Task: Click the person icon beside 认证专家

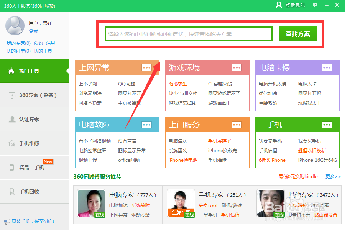Action: pyautogui.click(x=12, y=119)
